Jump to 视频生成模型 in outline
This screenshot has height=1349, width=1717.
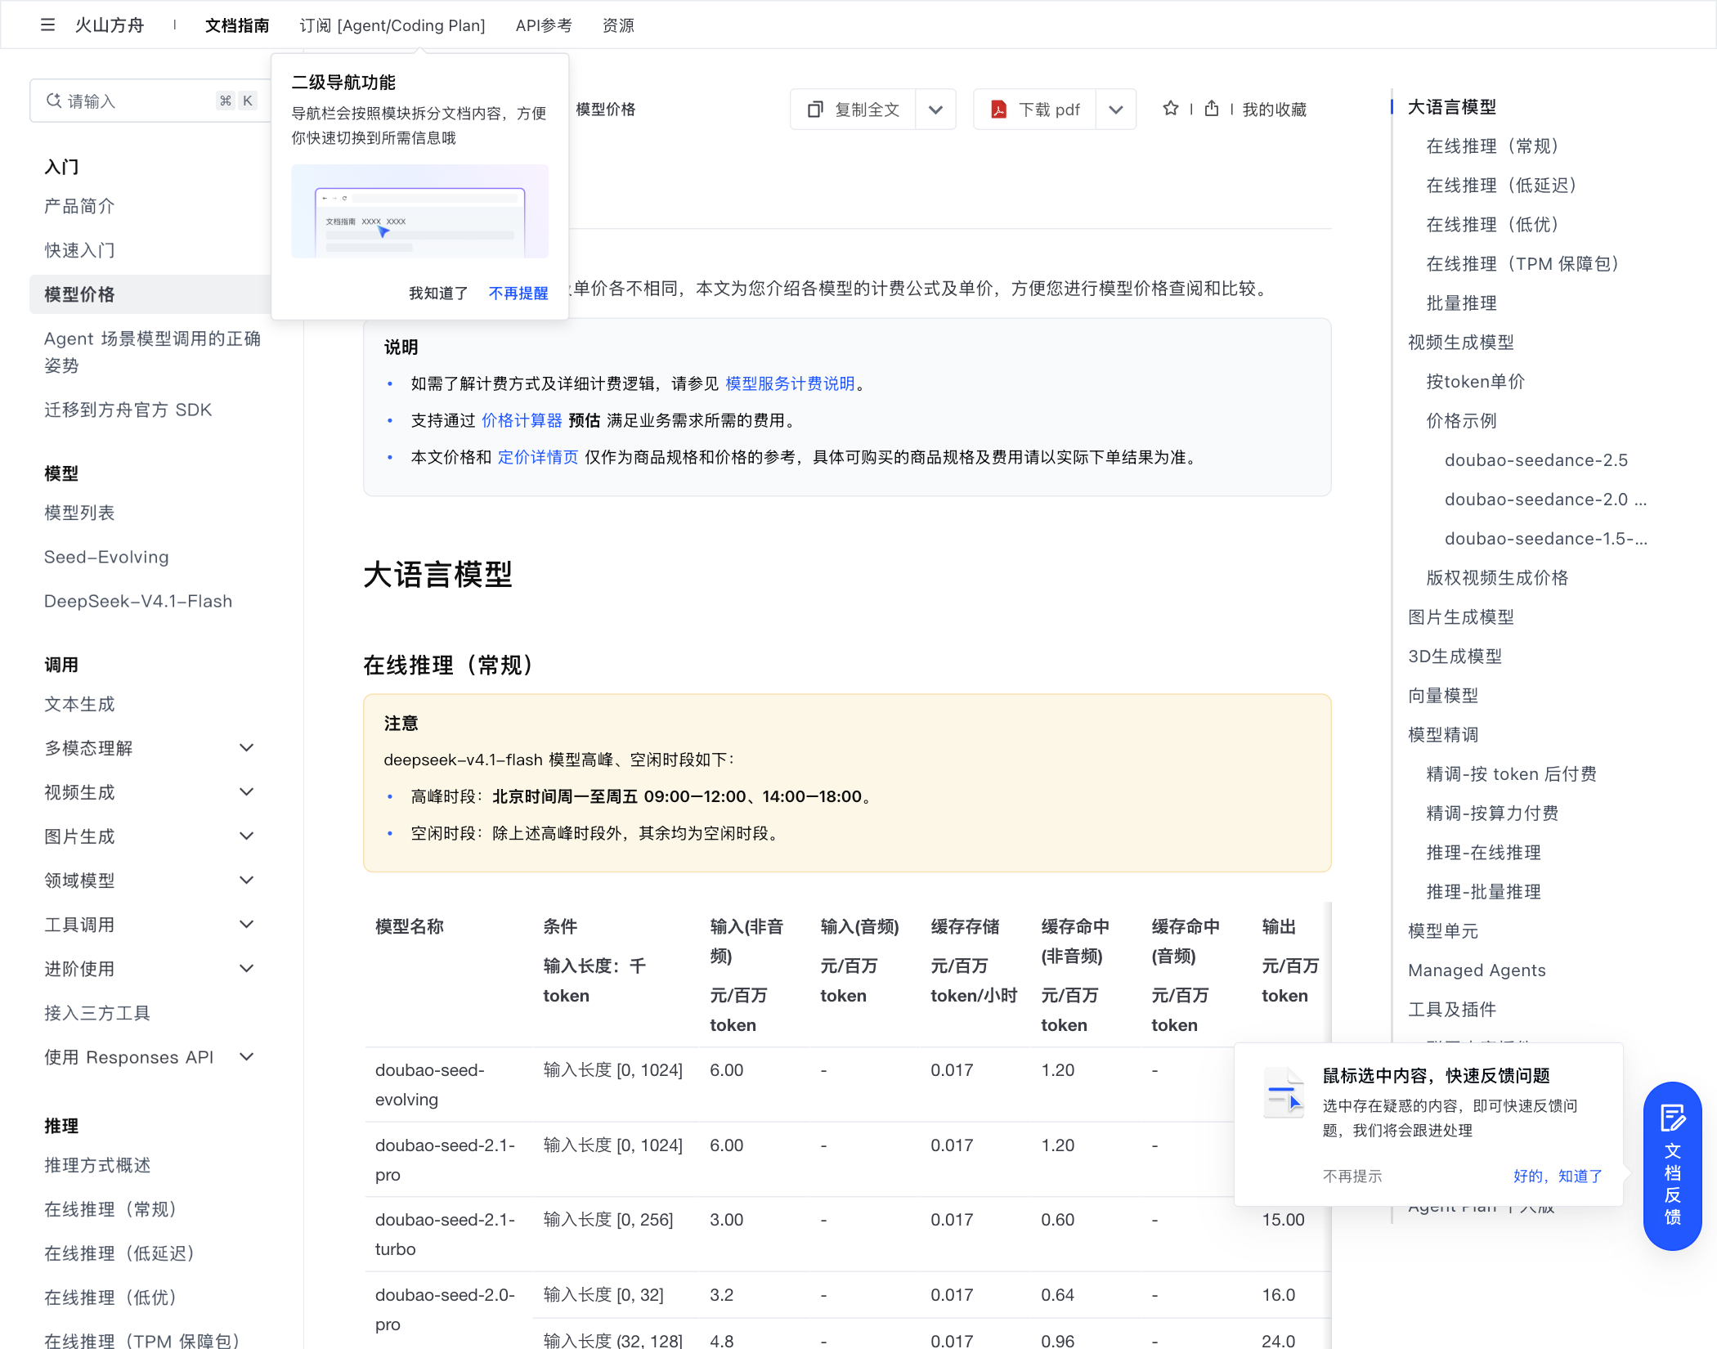pyautogui.click(x=1460, y=343)
